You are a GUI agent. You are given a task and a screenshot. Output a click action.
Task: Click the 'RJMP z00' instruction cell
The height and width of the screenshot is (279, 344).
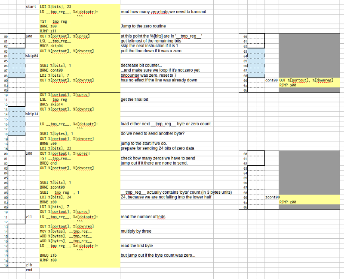288,202
